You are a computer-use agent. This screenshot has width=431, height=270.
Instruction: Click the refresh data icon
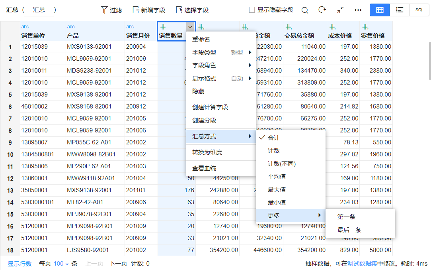[322, 10]
